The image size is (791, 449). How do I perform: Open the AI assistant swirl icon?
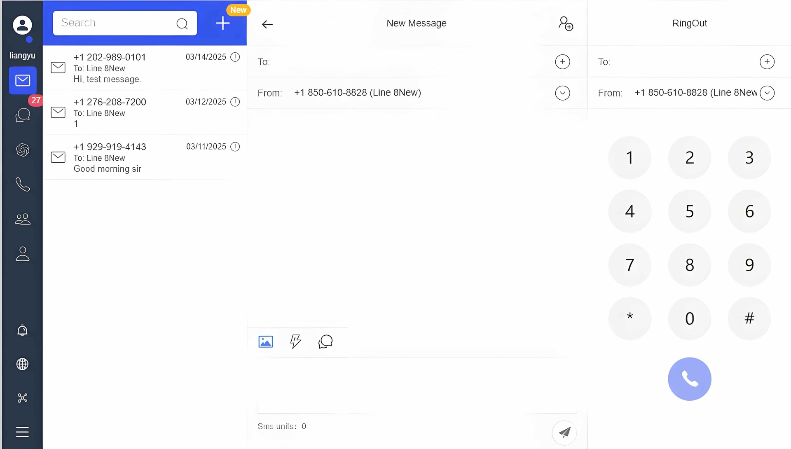[x=23, y=150]
